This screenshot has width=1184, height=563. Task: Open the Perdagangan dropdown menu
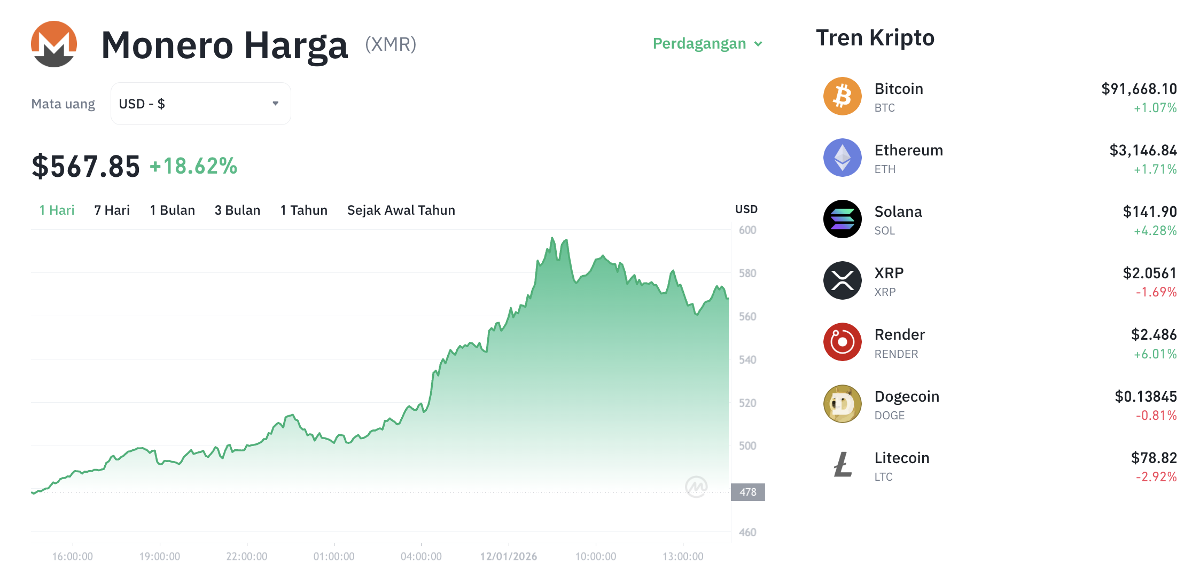point(699,43)
